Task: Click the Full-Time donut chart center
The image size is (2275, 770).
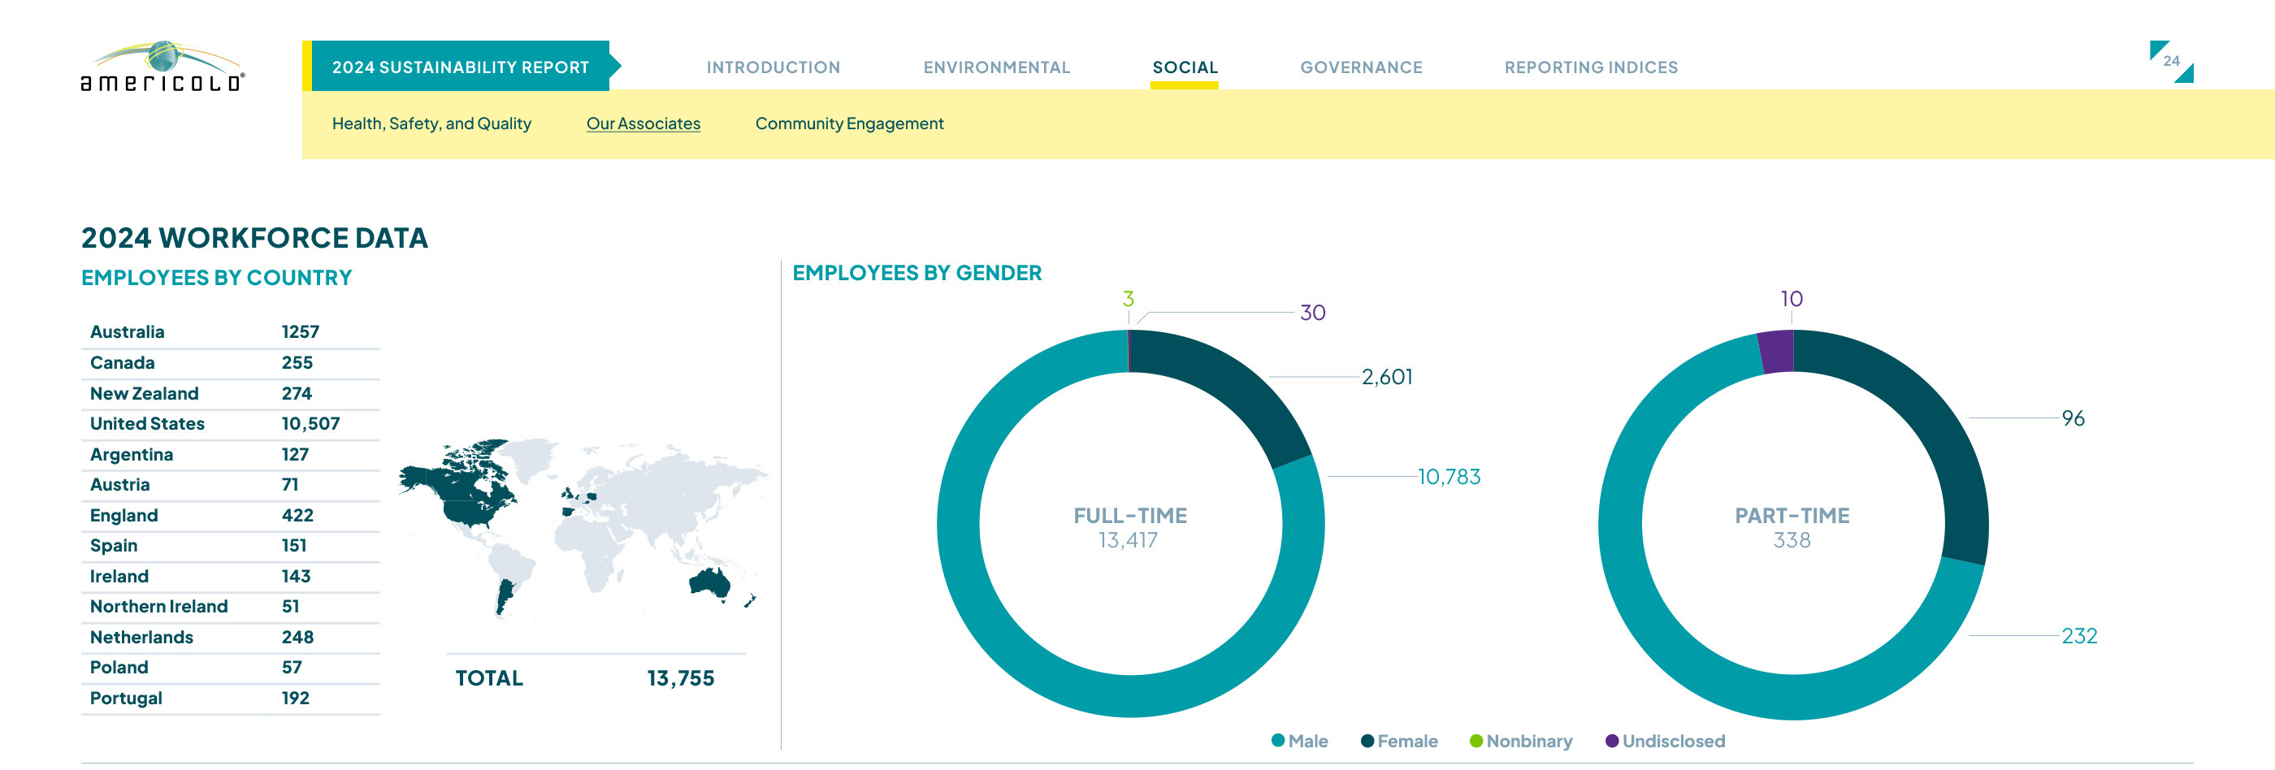Action: [x=1129, y=526]
